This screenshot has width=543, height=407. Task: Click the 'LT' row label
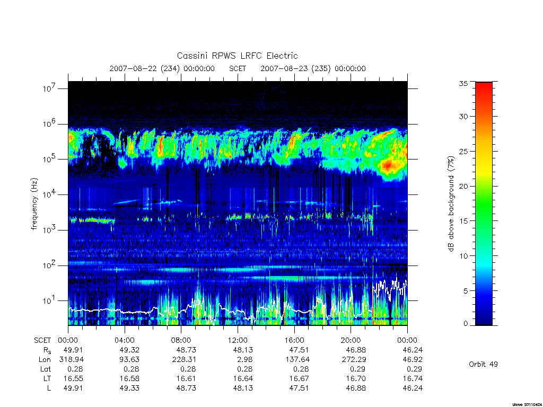[x=47, y=378]
